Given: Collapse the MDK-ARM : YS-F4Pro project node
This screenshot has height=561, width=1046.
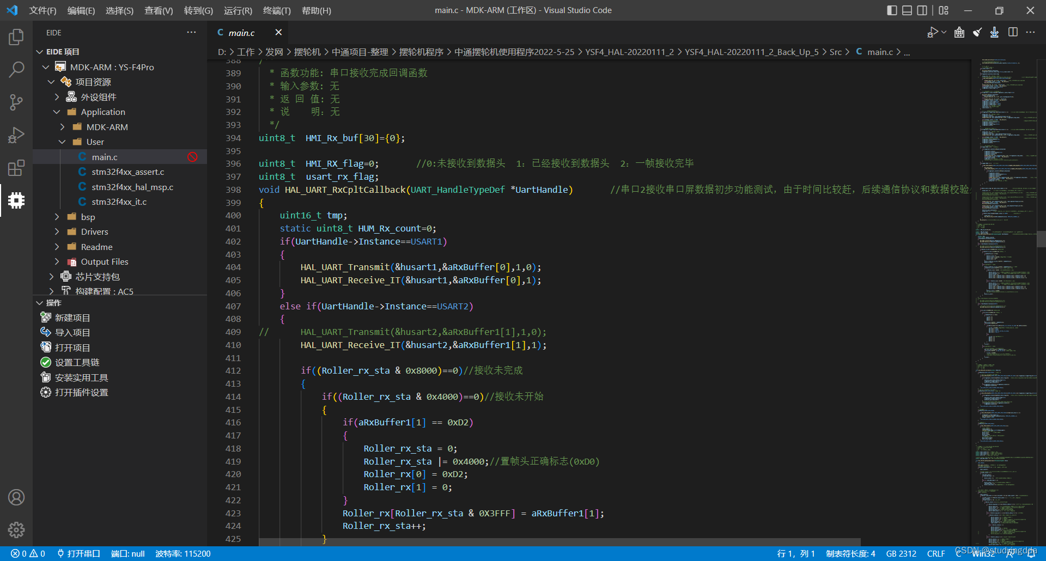Looking at the screenshot, I should coord(46,67).
